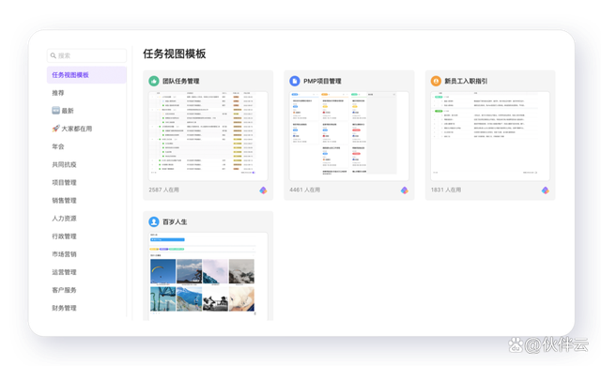Open the 大家都在用 category
The image size is (601, 366).
[x=77, y=129]
